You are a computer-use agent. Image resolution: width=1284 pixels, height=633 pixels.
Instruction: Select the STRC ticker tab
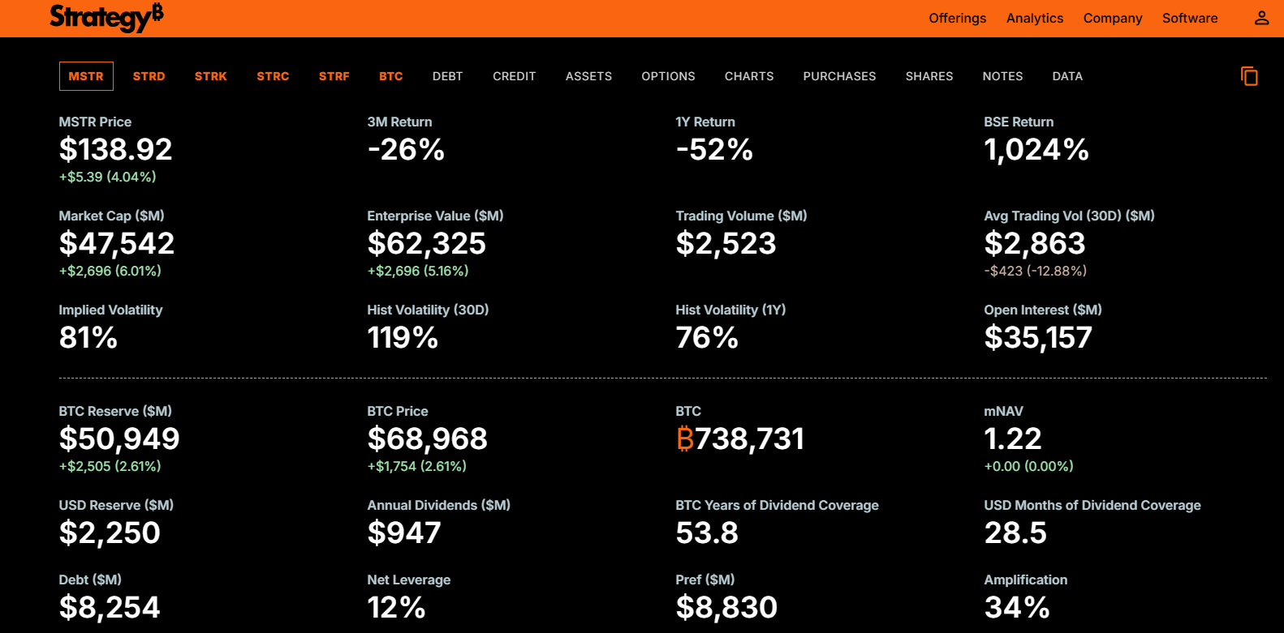[x=273, y=76]
